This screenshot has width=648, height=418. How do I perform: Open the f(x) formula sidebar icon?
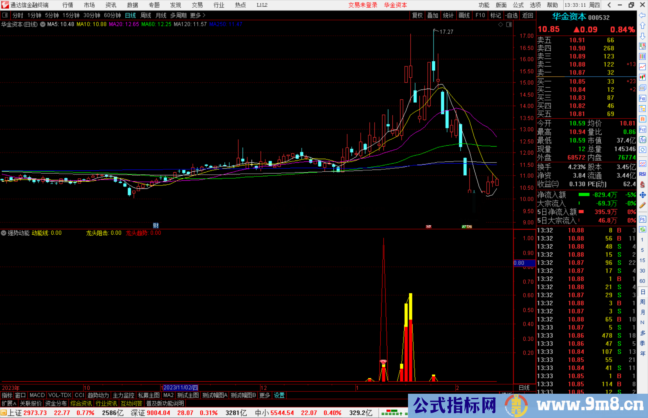tap(642, 140)
